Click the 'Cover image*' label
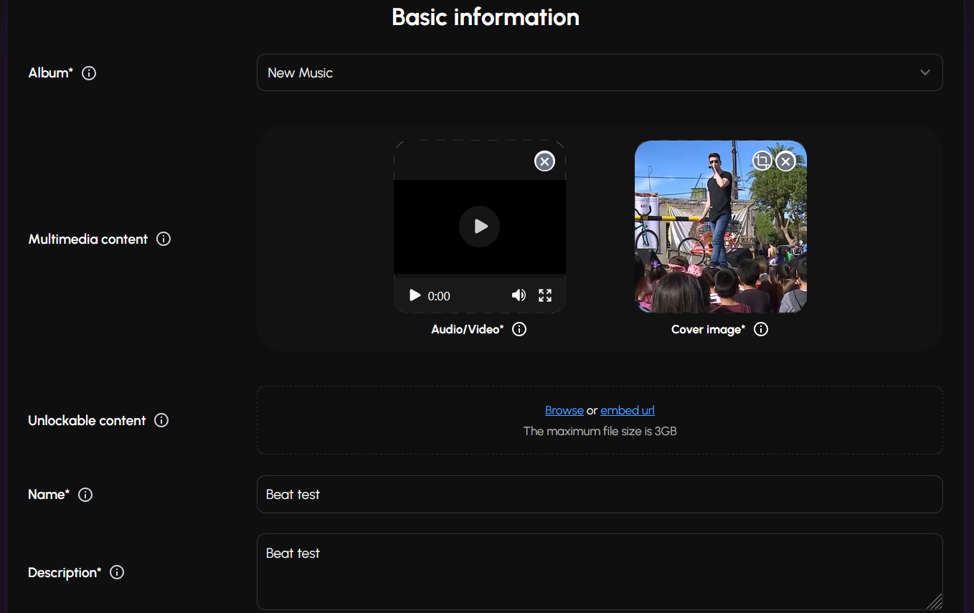This screenshot has width=974, height=613. [709, 329]
